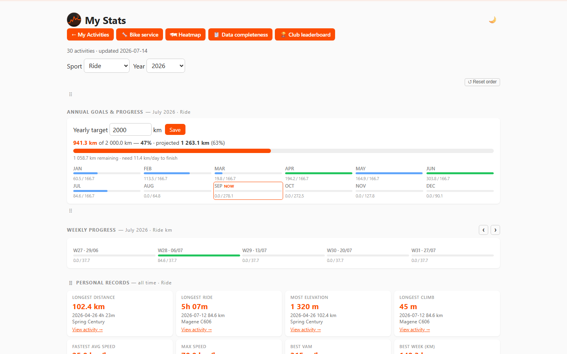Click the JUN value '303.8 / 166.7'
567x354 pixels.
(x=438, y=179)
